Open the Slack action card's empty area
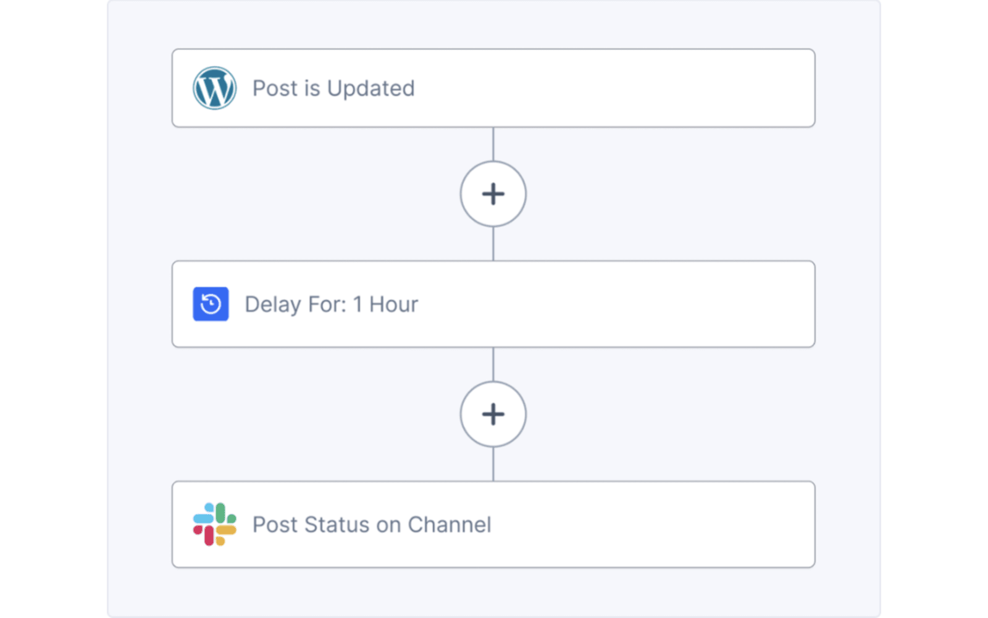Image resolution: width=988 pixels, height=618 pixels. (655, 525)
